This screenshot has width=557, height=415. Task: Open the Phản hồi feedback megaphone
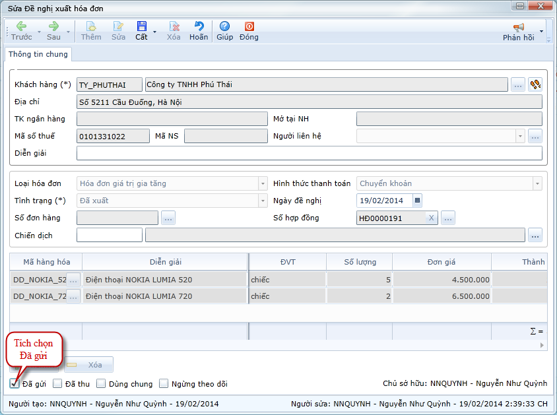click(518, 27)
